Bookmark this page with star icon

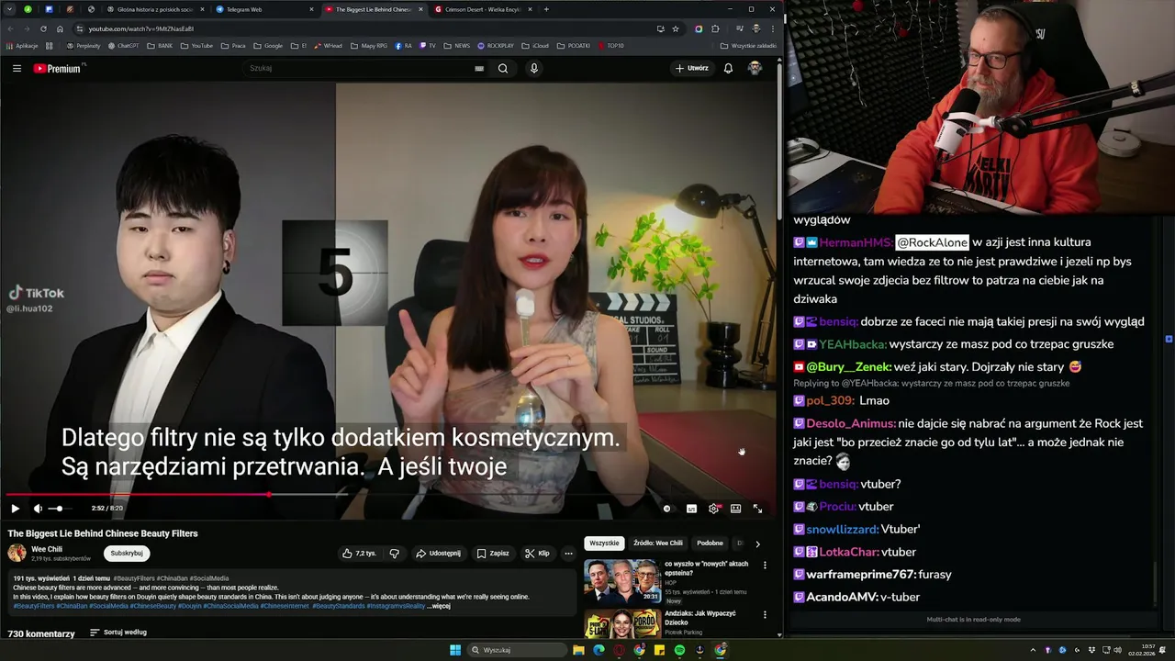[x=676, y=28]
